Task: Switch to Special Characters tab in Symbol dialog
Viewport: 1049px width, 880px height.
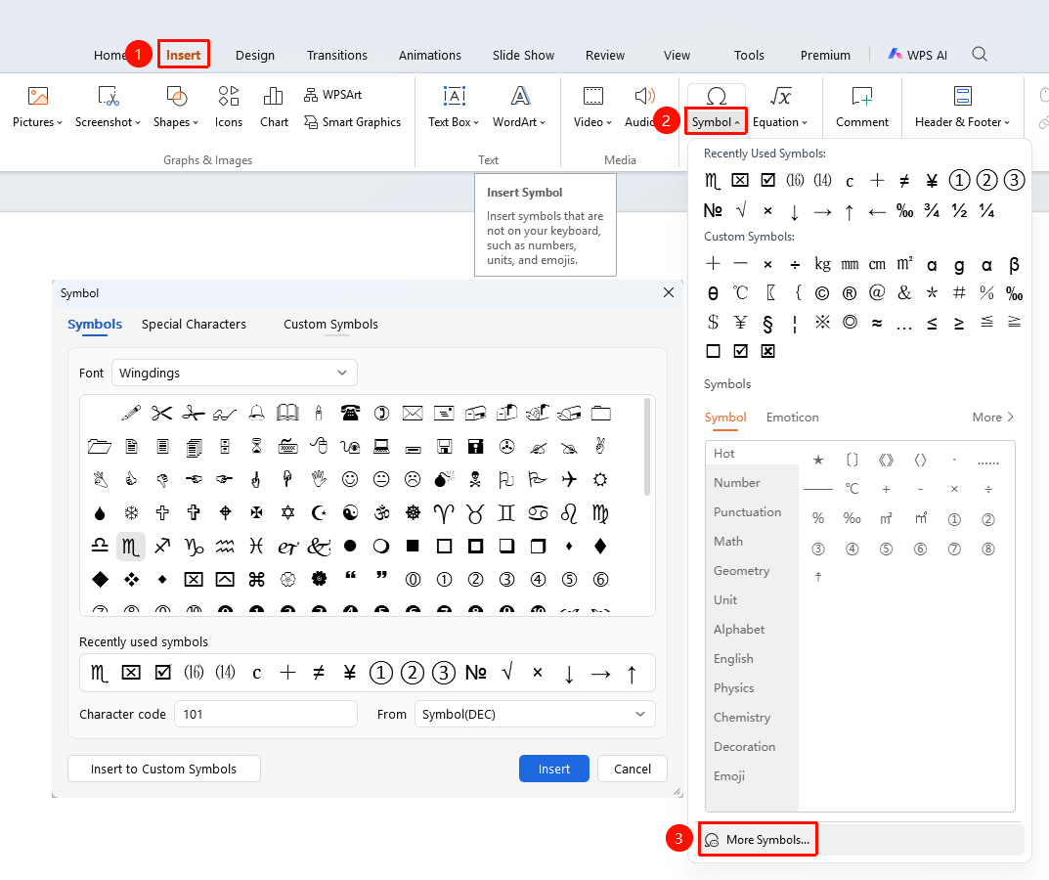Action: (x=194, y=324)
